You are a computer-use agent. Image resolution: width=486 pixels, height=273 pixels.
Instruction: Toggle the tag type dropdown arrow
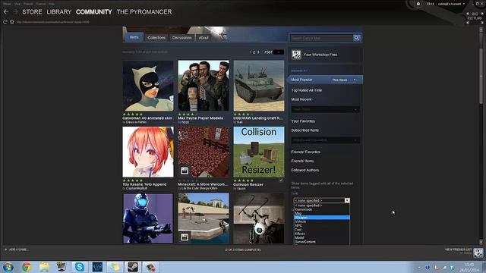(x=347, y=200)
